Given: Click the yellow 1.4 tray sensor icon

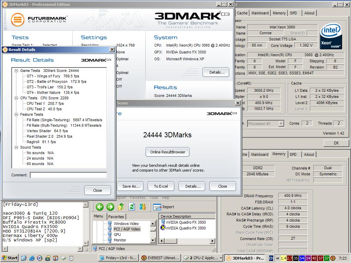Looking at the screenshot, I should pos(283,258).
